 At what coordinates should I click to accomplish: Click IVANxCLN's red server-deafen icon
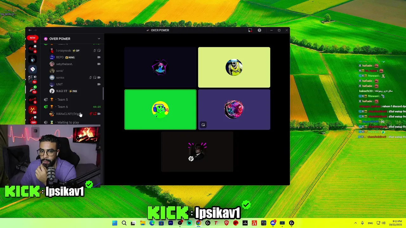95,114
